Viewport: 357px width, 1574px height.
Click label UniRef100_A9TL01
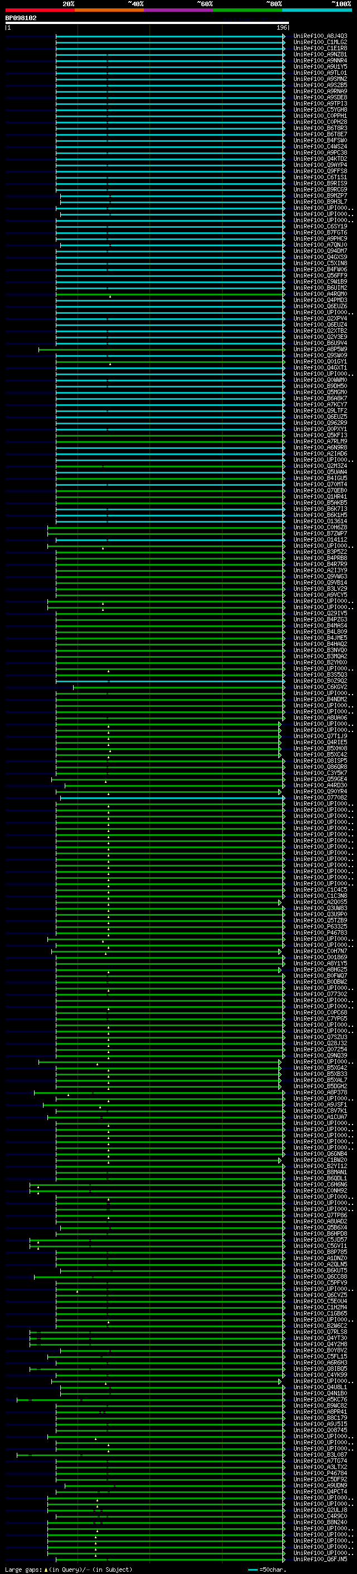click(x=320, y=73)
